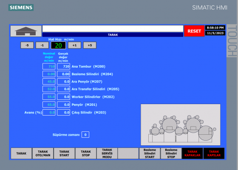Viewport: 238px width, 170px height.
Task: Switch to the TARAK screen tab
Action: click(x=21, y=153)
